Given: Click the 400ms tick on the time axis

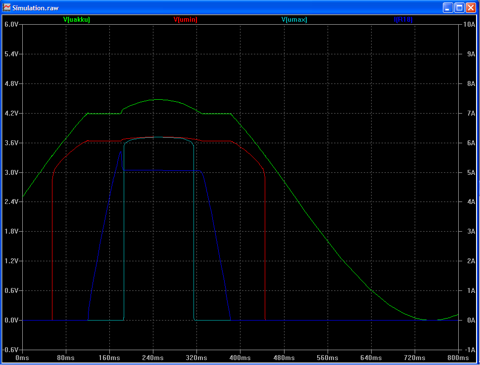Looking at the screenshot, I should [240, 357].
